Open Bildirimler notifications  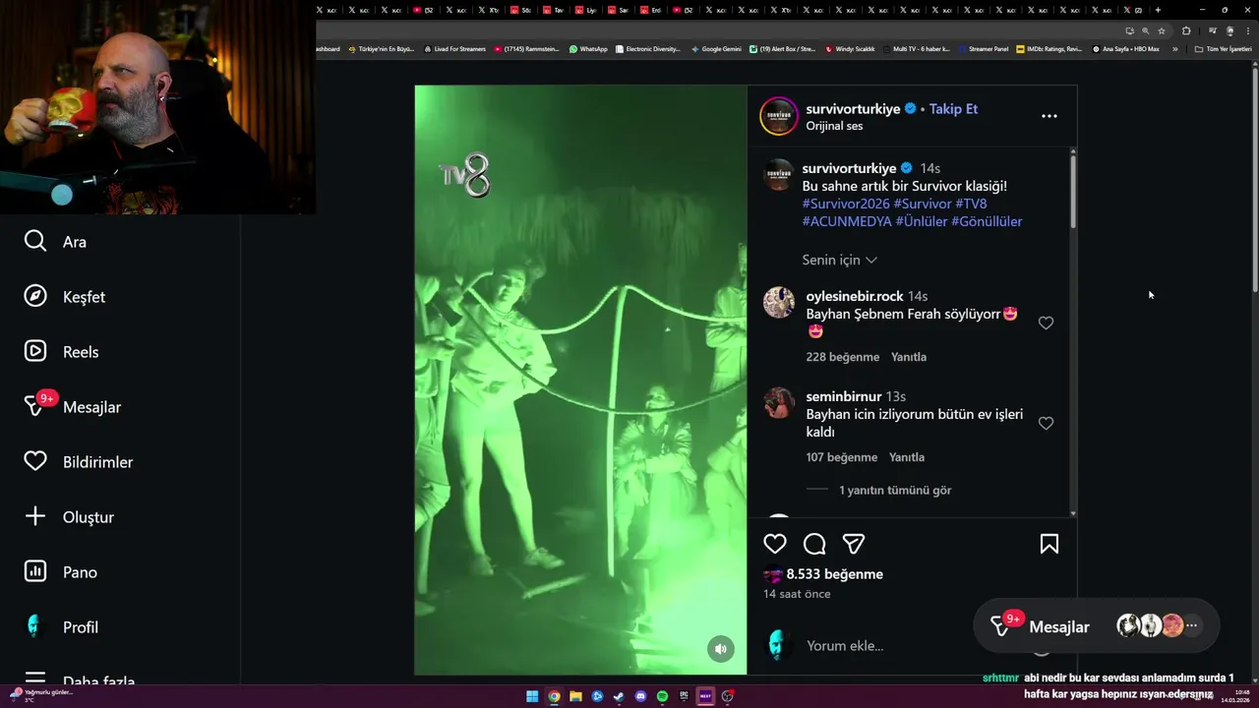tap(79, 461)
